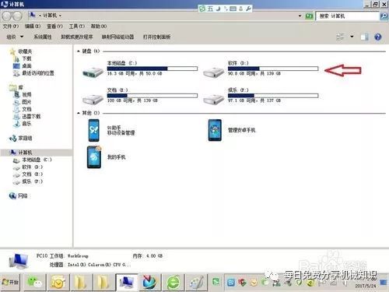
Task: Click the keyboard icon on IME toolbar
Action: (233, 9)
